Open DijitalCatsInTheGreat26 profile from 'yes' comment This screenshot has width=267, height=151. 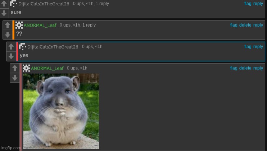click(53, 47)
